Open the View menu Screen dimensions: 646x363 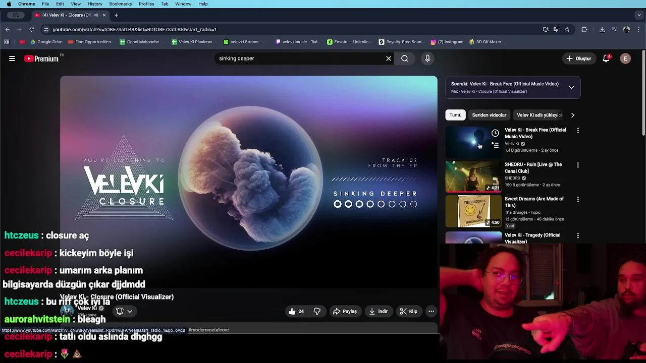coord(76,4)
